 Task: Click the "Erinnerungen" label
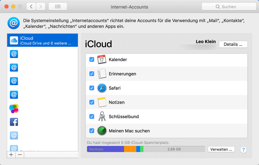[122, 74]
